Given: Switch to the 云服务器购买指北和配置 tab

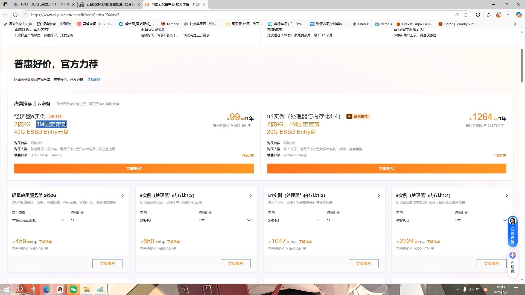Looking at the screenshot, I should tap(110, 4).
